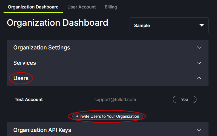
Task: Click the You badge for Test Account
Action: pyautogui.click(x=184, y=99)
